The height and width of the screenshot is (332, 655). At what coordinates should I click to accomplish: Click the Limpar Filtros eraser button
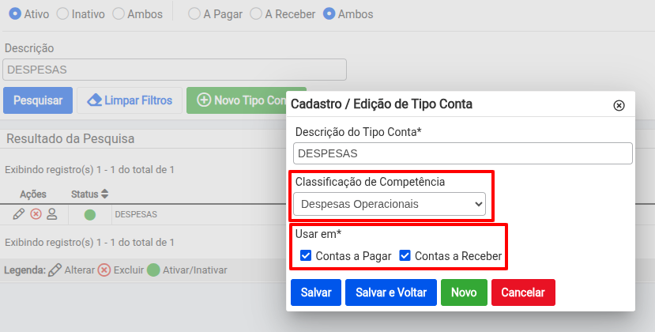coord(130,100)
